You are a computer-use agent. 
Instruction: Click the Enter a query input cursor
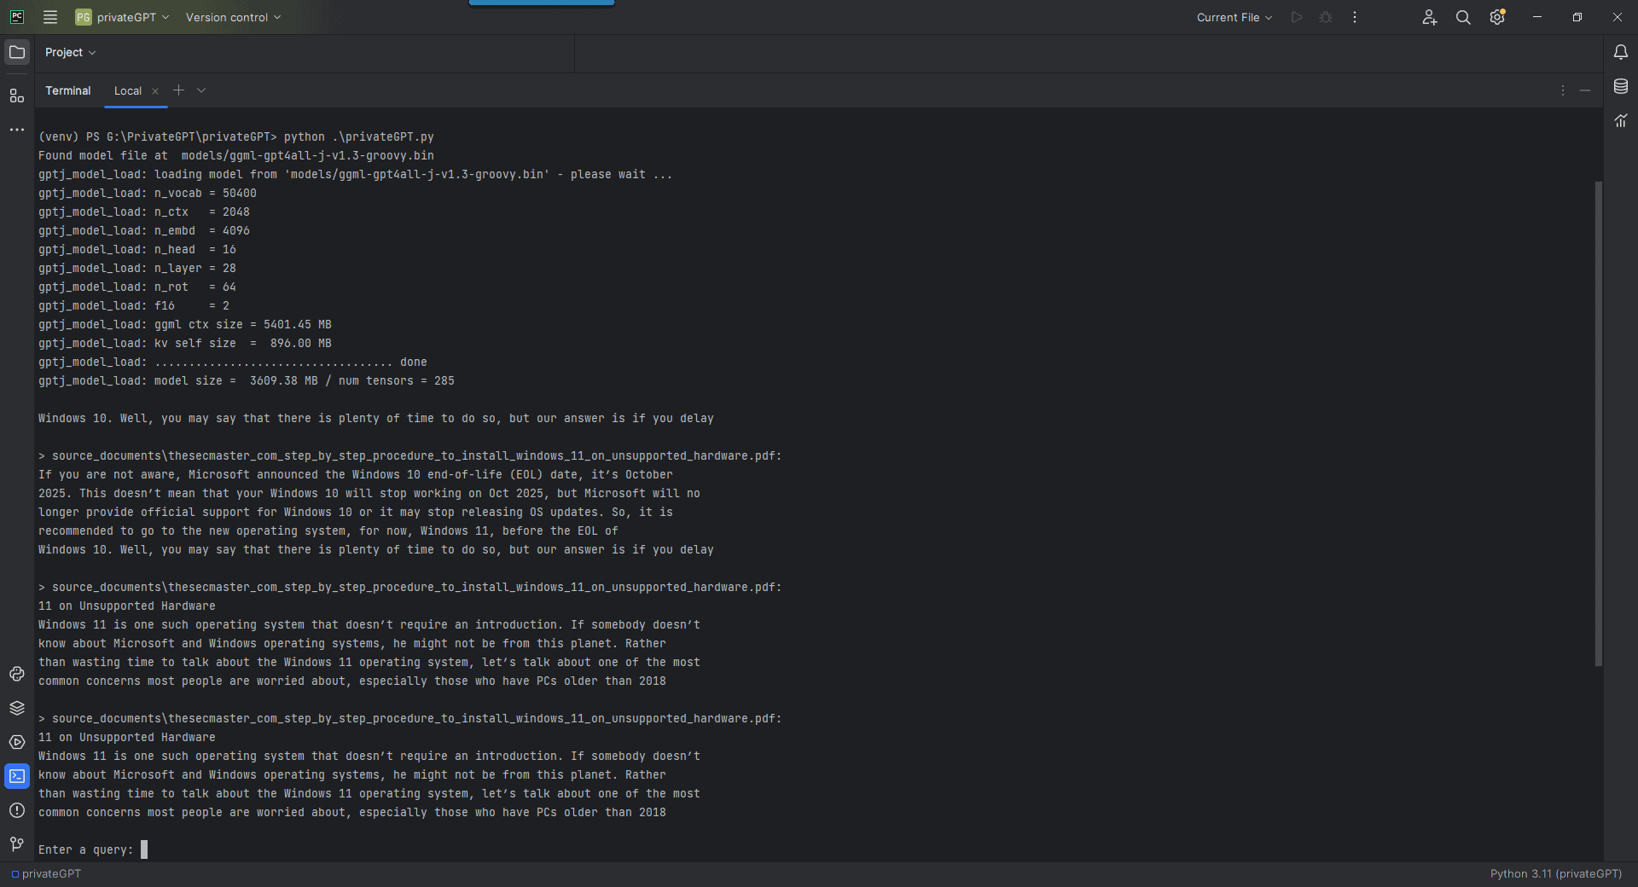pos(144,849)
